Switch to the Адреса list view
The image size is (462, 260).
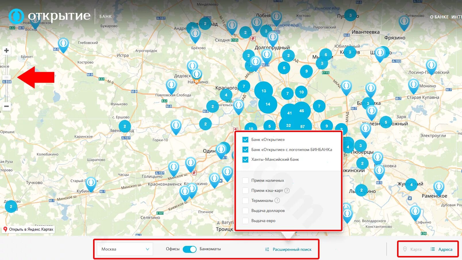[x=445, y=249]
